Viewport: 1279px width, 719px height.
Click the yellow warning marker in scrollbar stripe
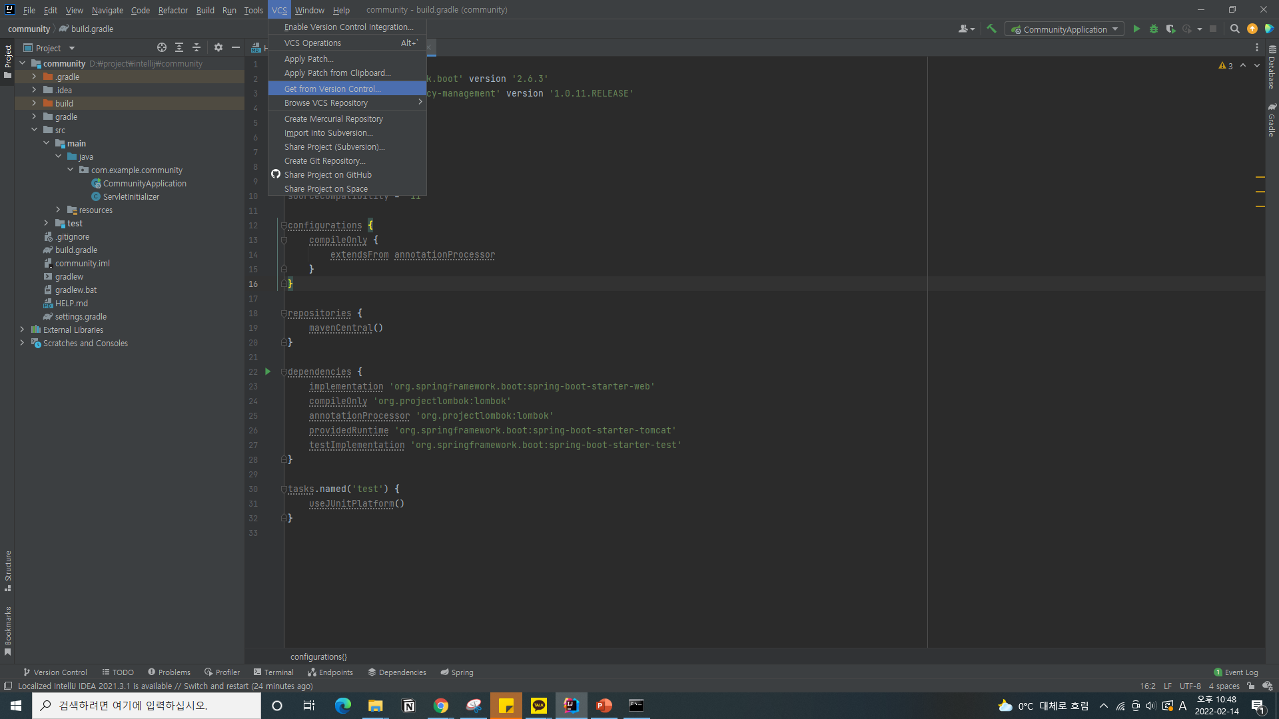(x=1260, y=177)
